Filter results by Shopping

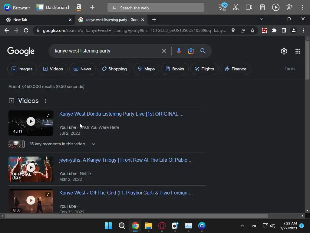[114, 69]
